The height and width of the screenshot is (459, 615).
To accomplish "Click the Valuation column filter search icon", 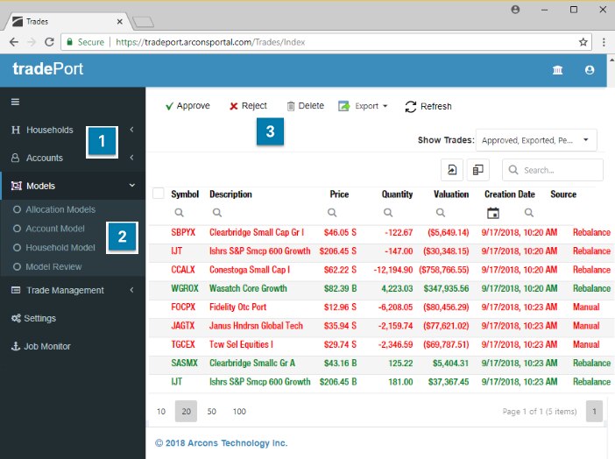I will (x=441, y=213).
